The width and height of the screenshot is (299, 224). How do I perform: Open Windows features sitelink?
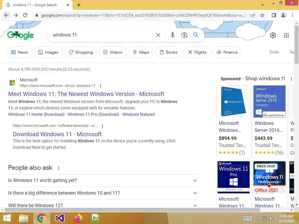[139, 114]
